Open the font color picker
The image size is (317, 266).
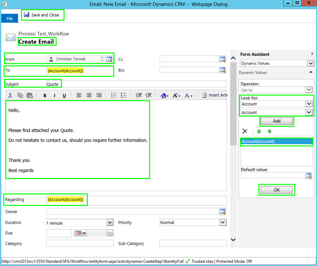tap(188, 95)
